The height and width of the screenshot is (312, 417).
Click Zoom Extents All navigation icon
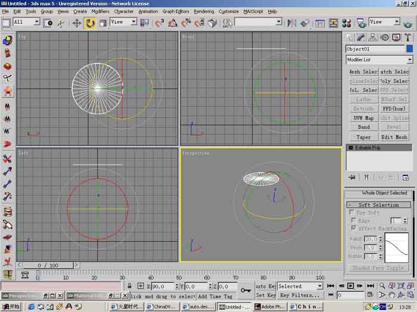(x=410, y=286)
